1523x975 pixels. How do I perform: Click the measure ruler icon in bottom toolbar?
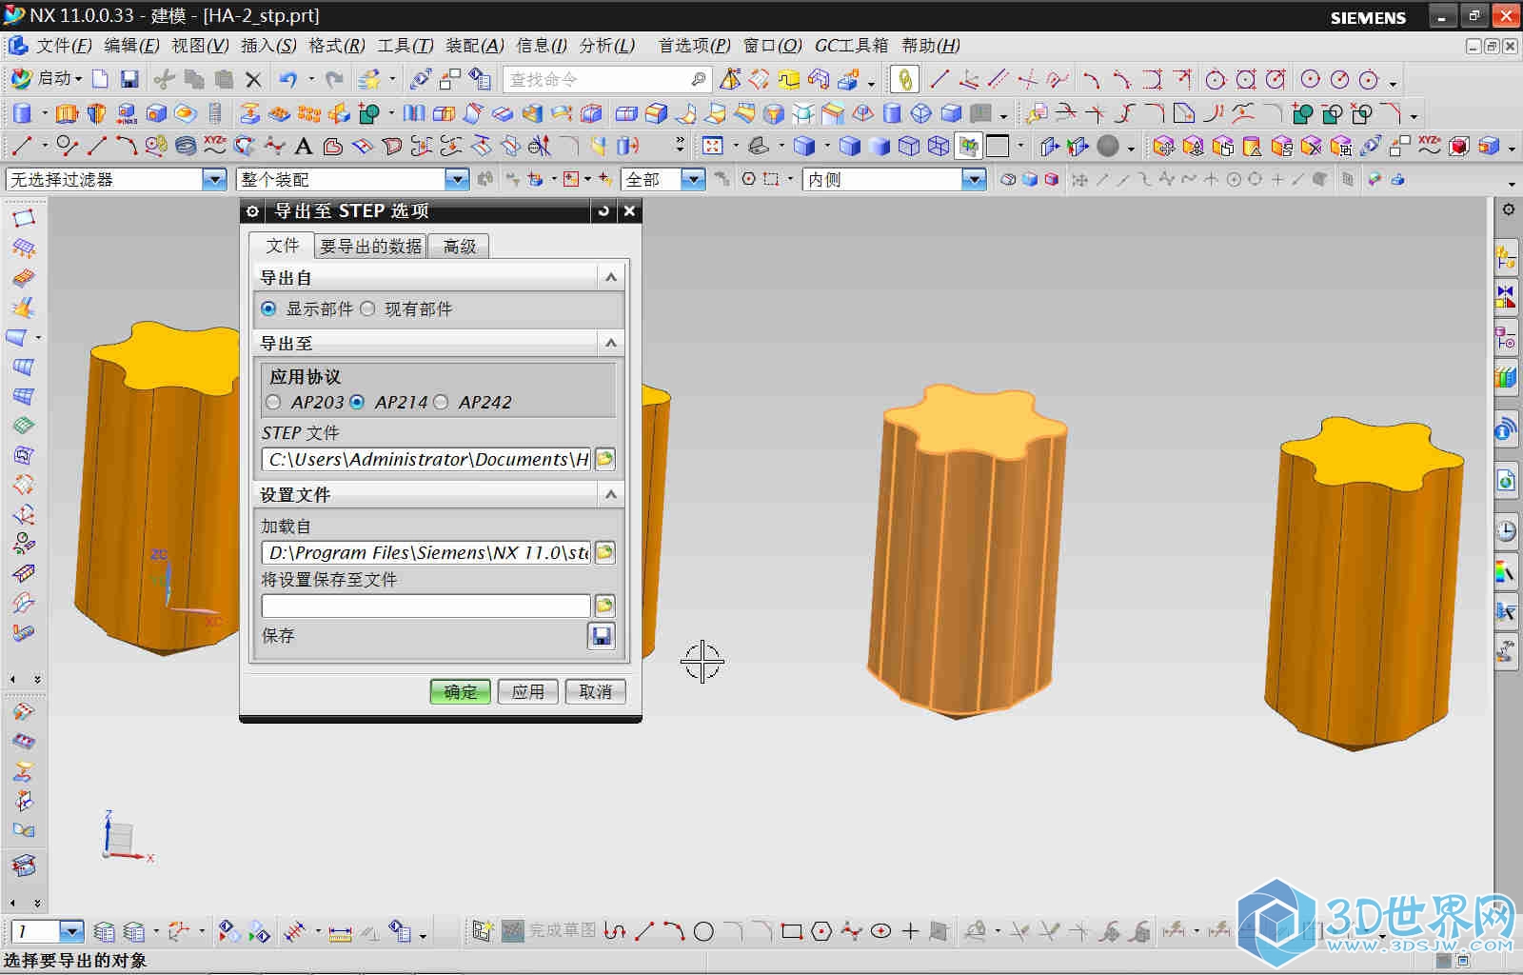pyautogui.click(x=340, y=932)
